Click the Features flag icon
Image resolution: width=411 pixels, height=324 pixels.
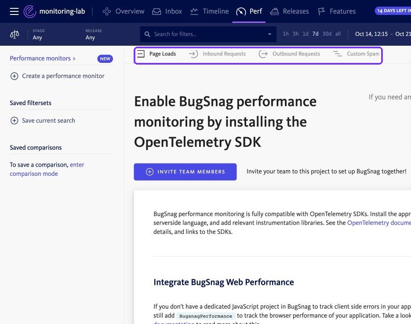point(321,11)
